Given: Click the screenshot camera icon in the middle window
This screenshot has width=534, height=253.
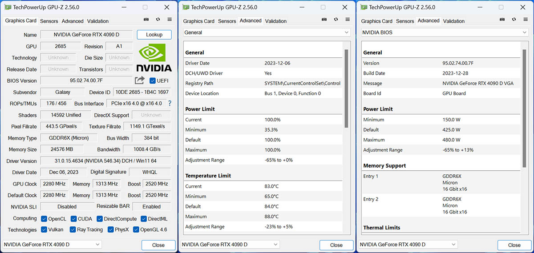Looking at the screenshot, I should [x=324, y=20].
